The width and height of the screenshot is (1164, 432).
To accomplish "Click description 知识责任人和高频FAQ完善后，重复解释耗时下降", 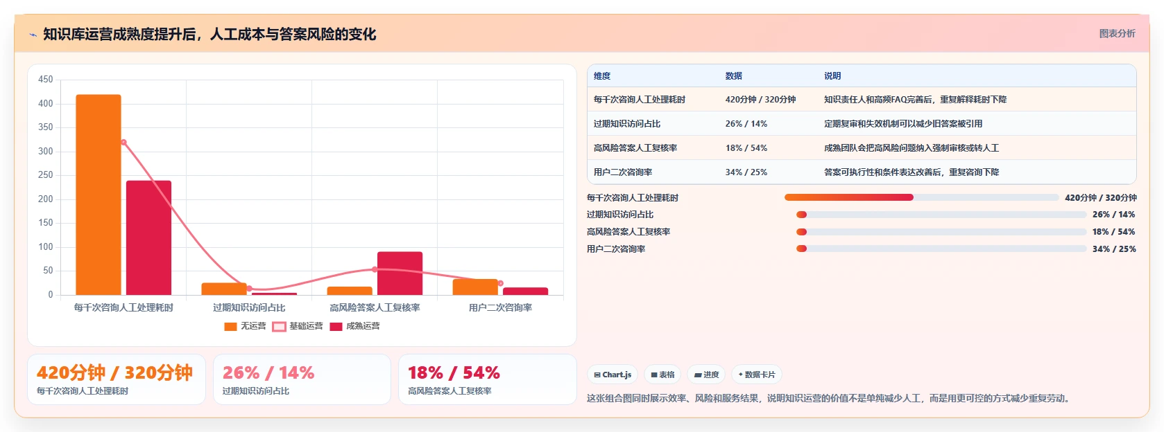I will point(916,100).
